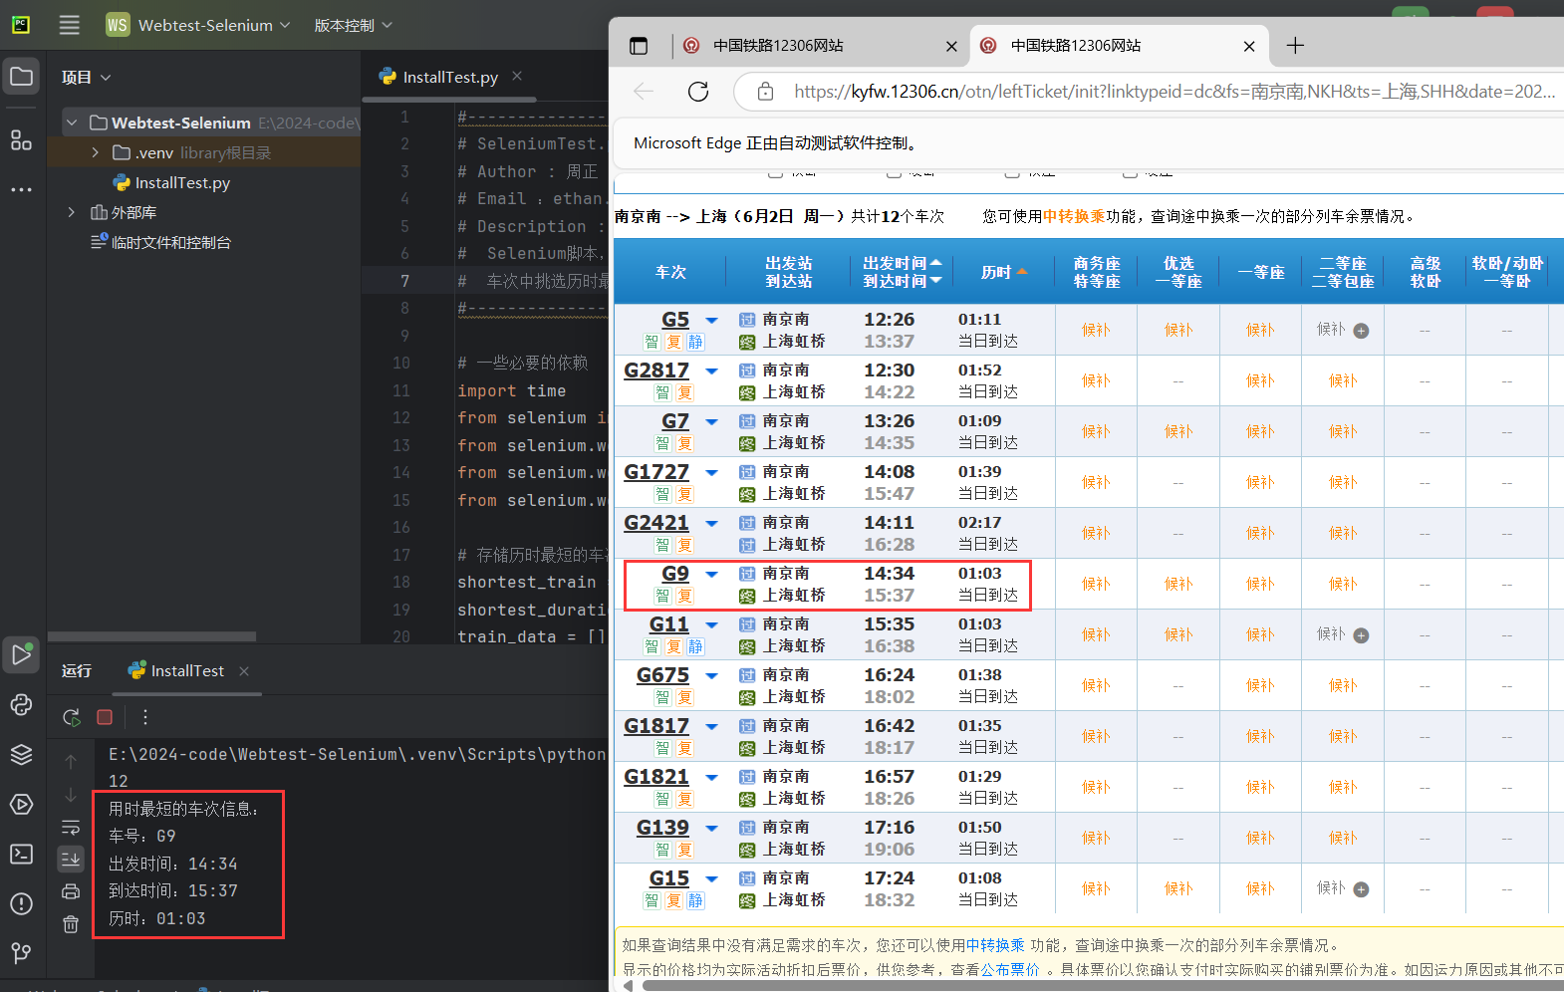This screenshot has width=1564, height=992.
Task: Expand G2817 train stop details arrow
Action: pyautogui.click(x=711, y=371)
